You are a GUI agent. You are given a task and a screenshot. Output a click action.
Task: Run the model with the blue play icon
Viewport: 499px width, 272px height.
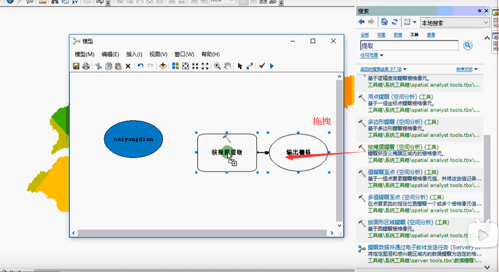pyautogui.click(x=272, y=66)
